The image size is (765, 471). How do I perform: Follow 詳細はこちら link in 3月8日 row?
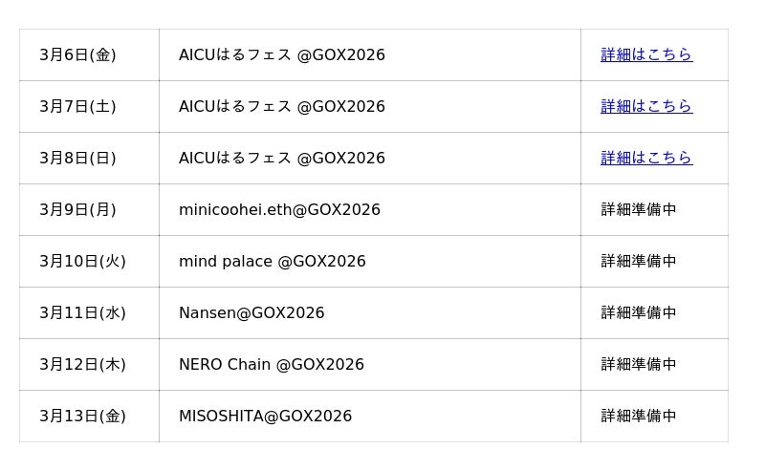click(646, 159)
